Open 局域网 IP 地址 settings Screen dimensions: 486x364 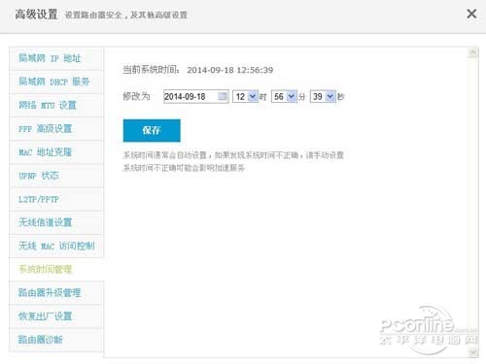click(56, 58)
